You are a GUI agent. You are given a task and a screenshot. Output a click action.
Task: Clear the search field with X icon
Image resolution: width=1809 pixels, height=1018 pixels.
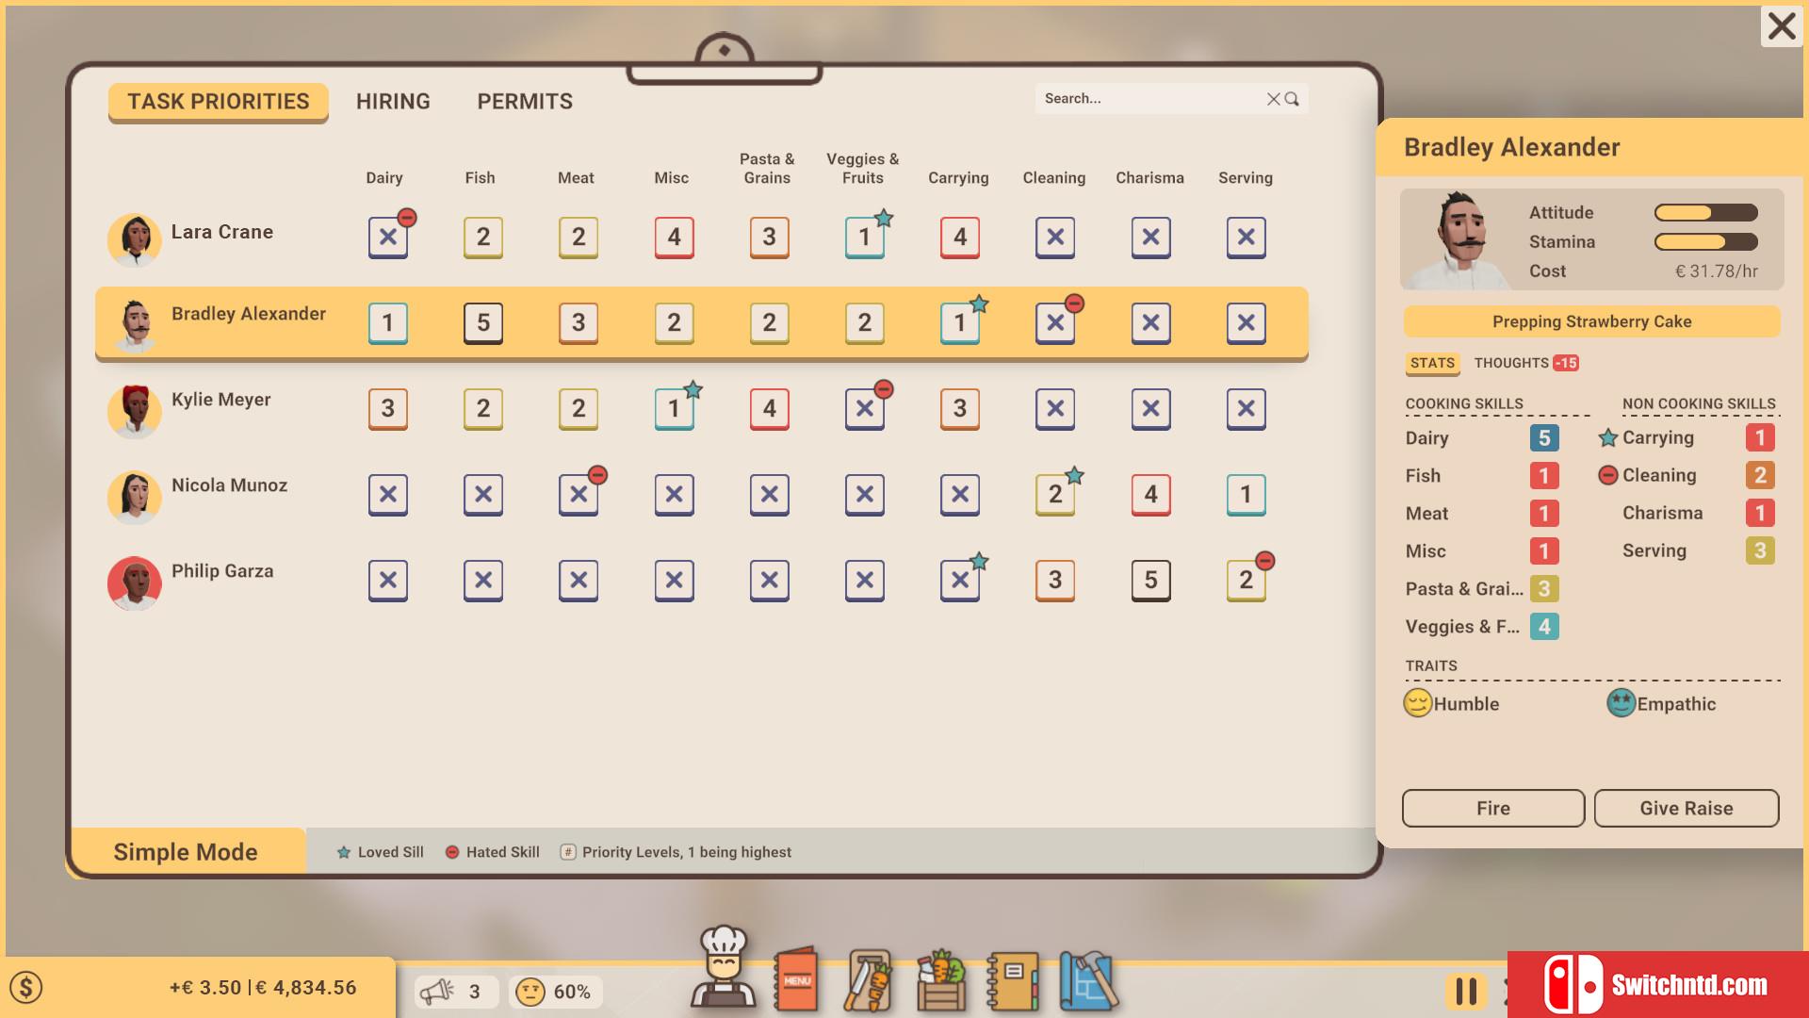[x=1273, y=99]
